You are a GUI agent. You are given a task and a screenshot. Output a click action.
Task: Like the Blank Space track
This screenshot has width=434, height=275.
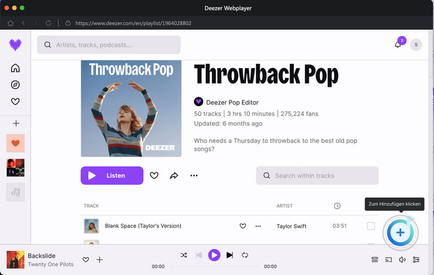243,226
